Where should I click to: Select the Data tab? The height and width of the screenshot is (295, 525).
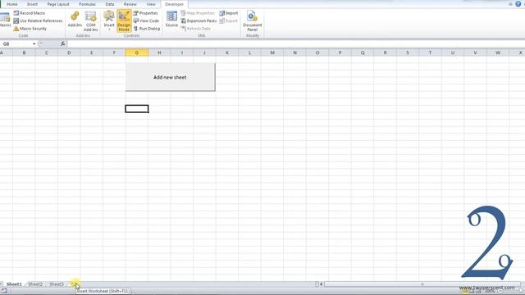tap(110, 4)
